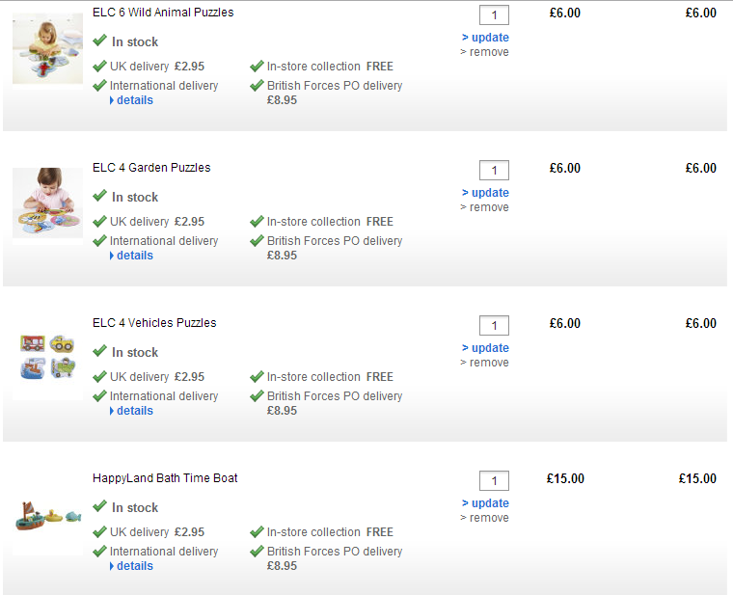Click British Forces PO tick for ELC 6 Wild Animal Puzzles
The height and width of the screenshot is (595, 733).
click(x=257, y=85)
